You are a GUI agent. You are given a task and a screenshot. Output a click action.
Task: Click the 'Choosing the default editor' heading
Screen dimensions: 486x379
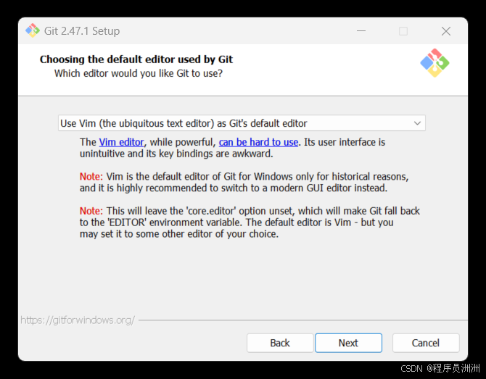[x=136, y=59]
